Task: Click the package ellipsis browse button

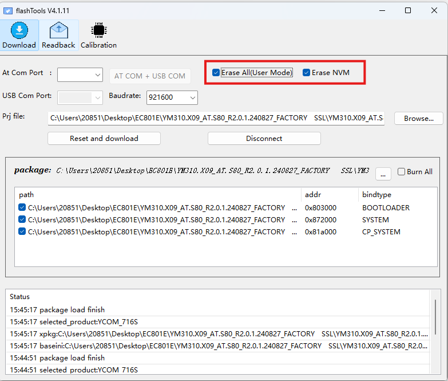Action: 383,172
